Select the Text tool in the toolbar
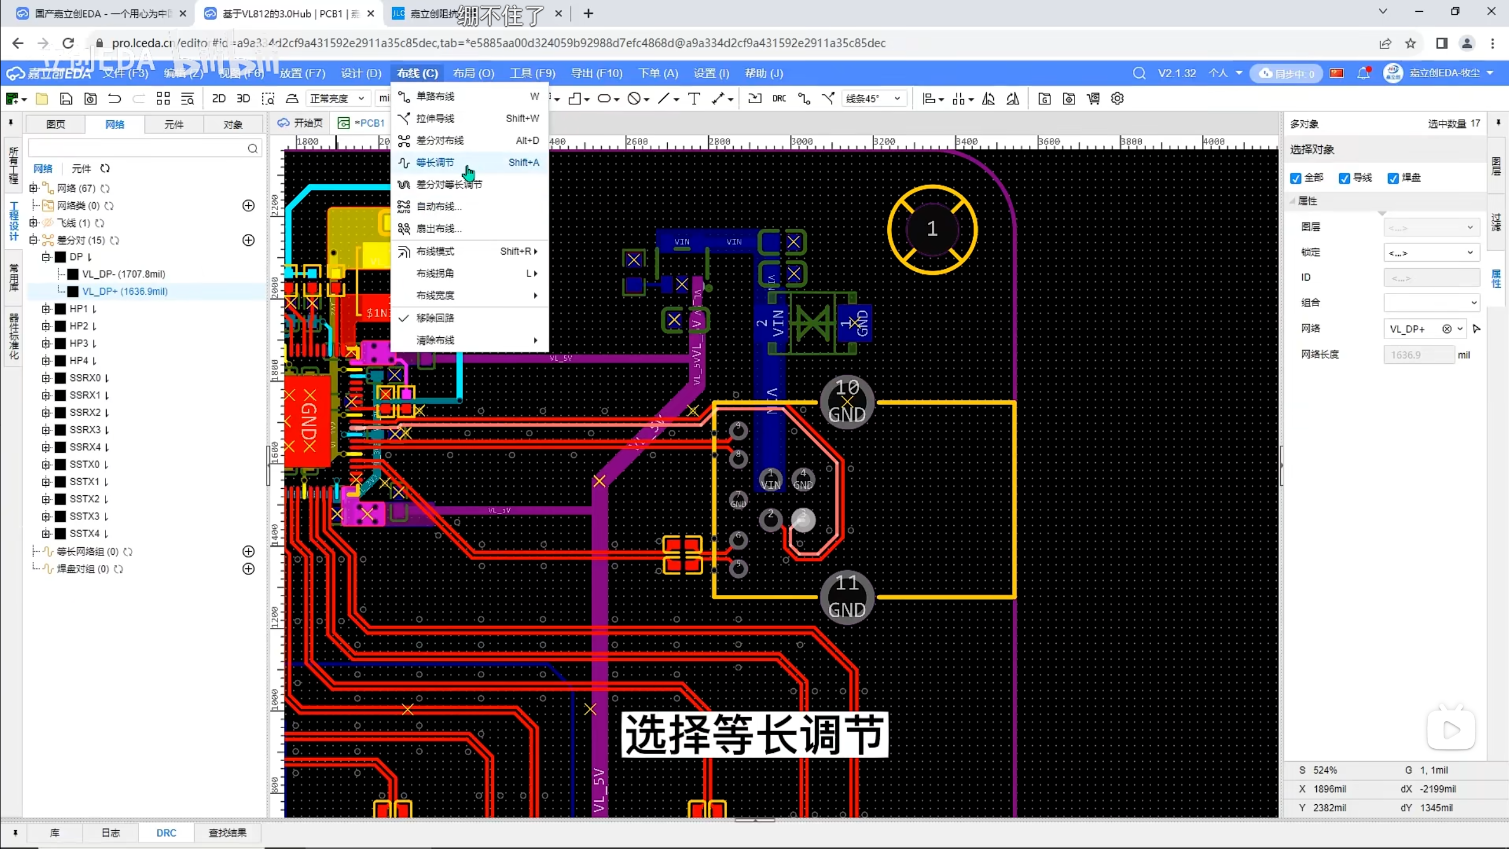1509x849 pixels. pos(694,98)
